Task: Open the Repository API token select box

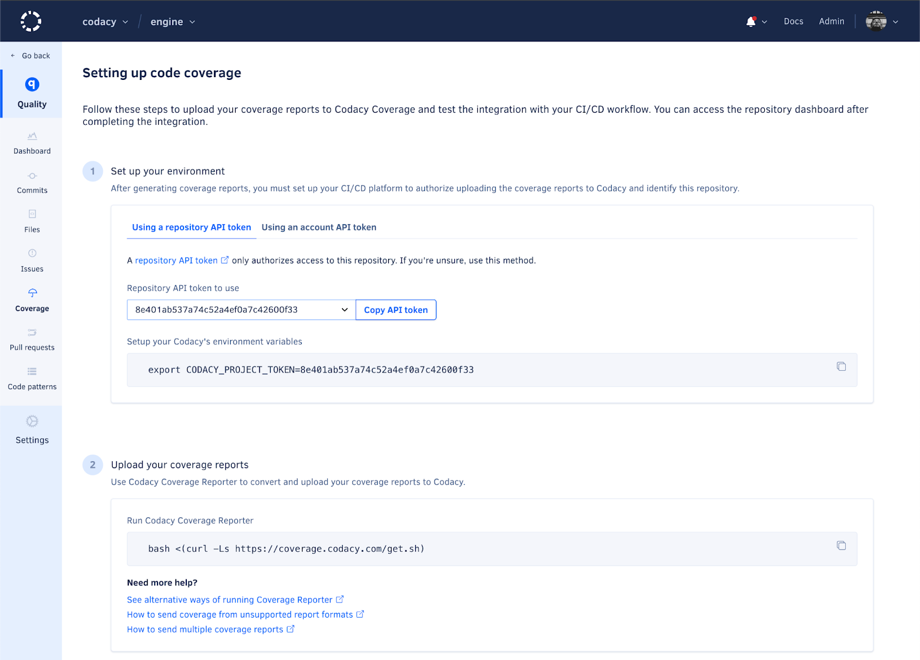Action: (x=241, y=310)
